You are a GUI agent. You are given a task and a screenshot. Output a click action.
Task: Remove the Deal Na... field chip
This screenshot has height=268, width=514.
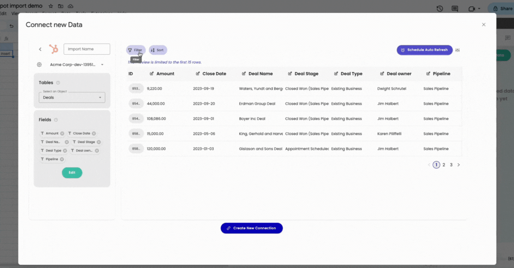tap(67, 142)
